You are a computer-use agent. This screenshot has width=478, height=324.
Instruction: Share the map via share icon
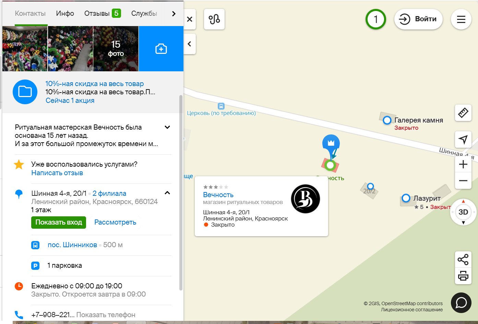463,260
